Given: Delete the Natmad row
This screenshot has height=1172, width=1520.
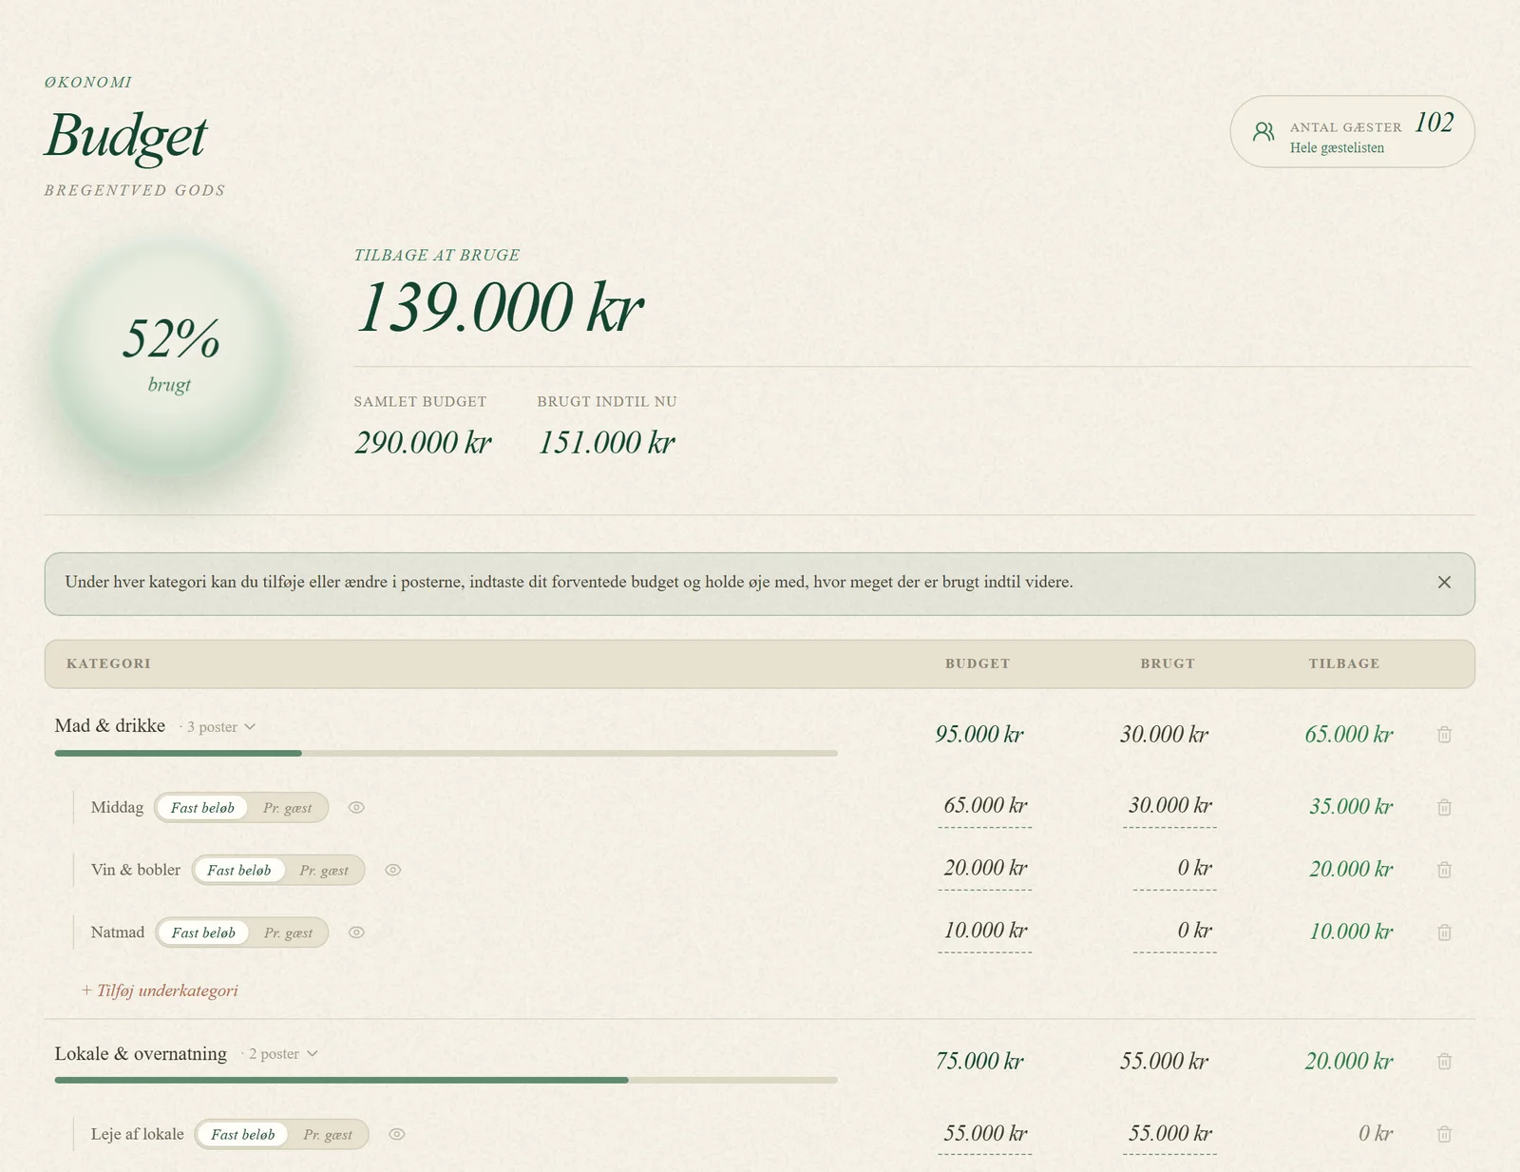Looking at the screenshot, I should coord(1444,932).
